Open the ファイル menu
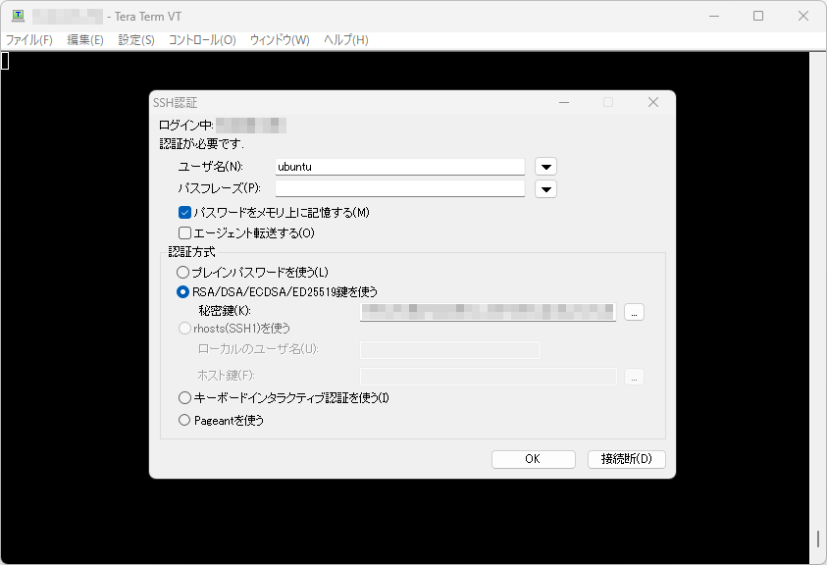The width and height of the screenshot is (827, 565). pos(26,40)
